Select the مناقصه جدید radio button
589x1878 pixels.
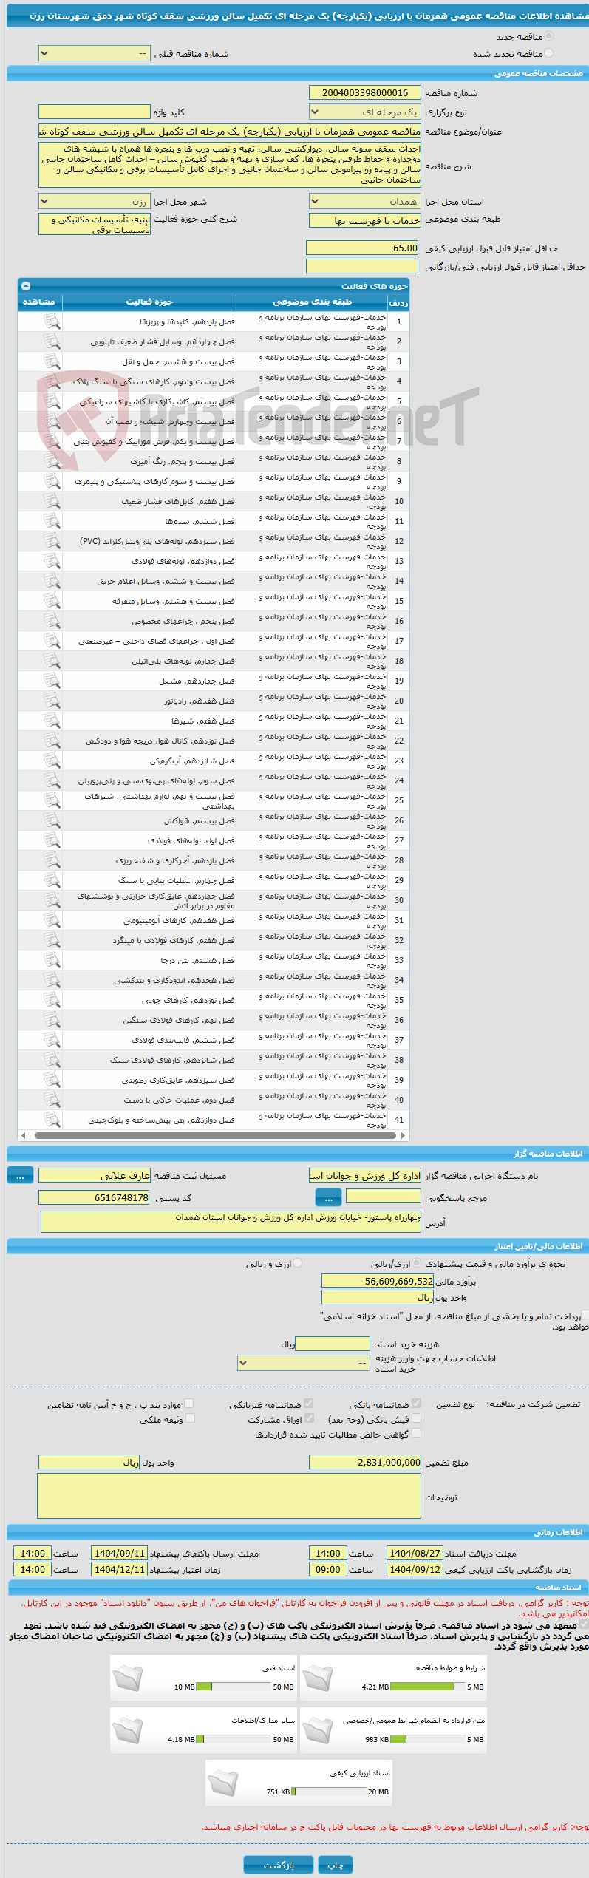click(548, 36)
